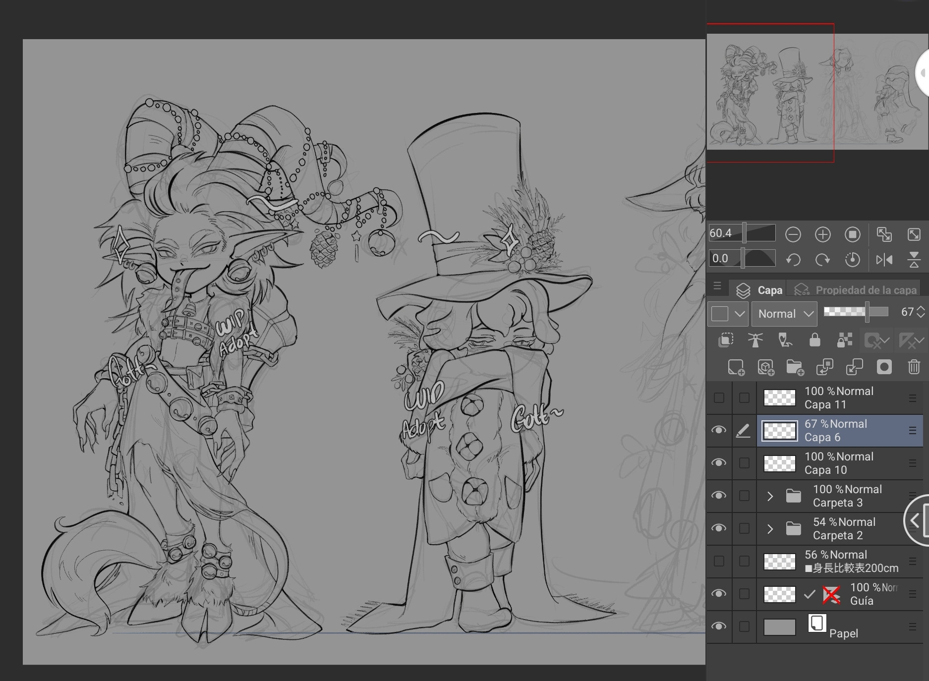
Task: Transfer to lower layer icon
Action: [825, 367]
